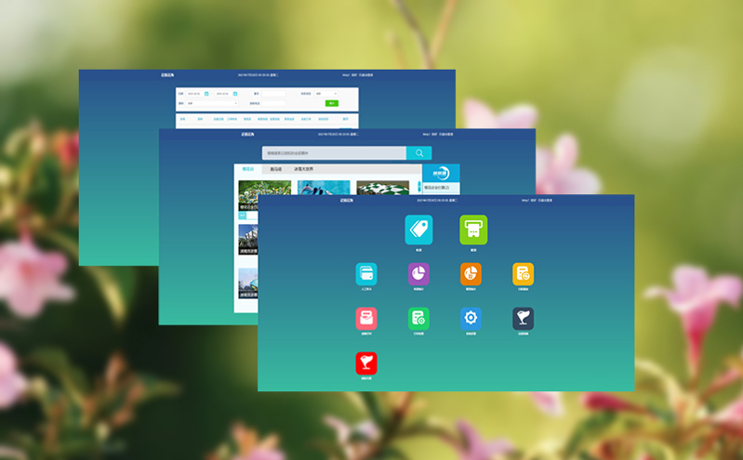Click the dark navy cocktail glass icon
The height and width of the screenshot is (460, 743).
523,319
